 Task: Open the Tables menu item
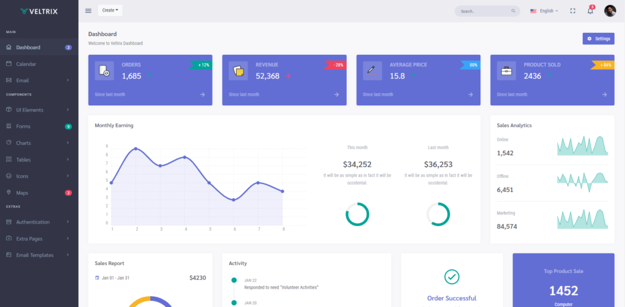[x=39, y=160]
